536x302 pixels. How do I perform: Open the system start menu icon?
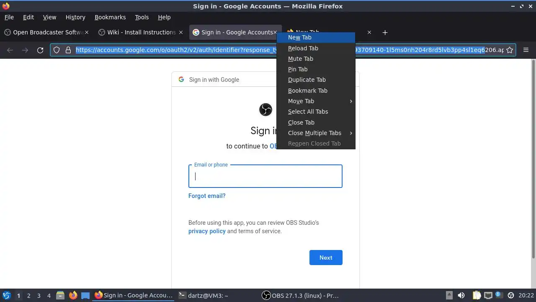(x=7, y=295)
